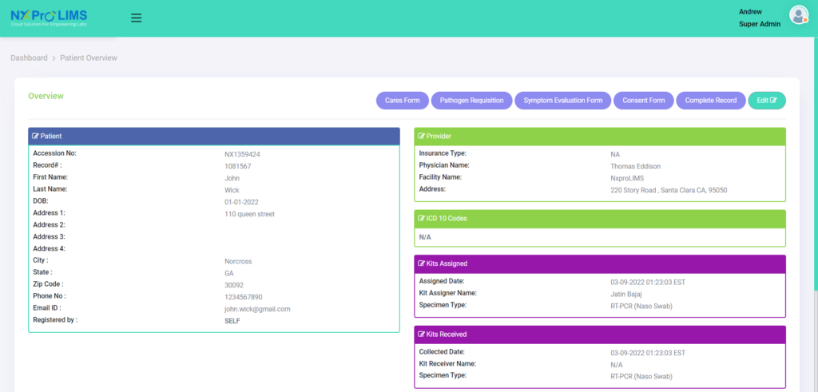Viewport: 818px width, 392px height.
Task: Open the Symptom Evaluation Form
Action: click(562, 101)
